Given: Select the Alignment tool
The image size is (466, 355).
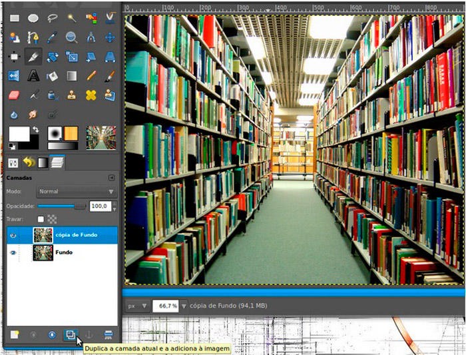Looking at the screenshot, I should point(14,57).
